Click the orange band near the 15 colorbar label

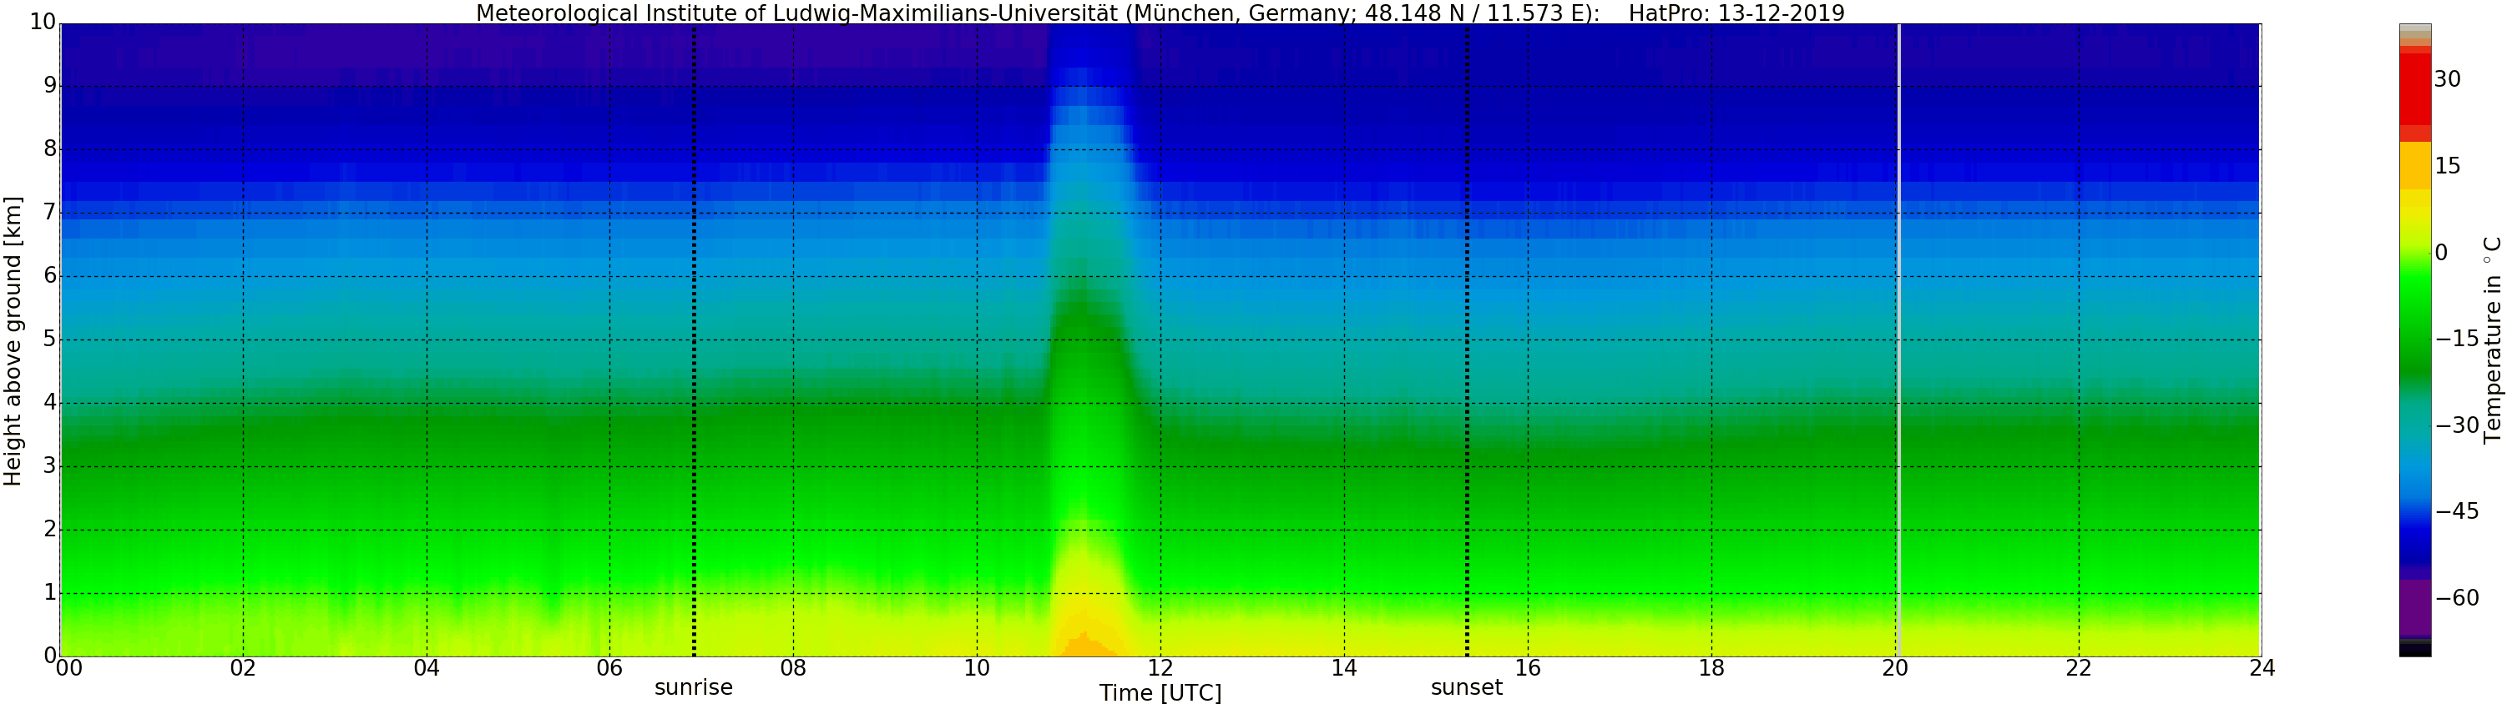coord(2414,165)
